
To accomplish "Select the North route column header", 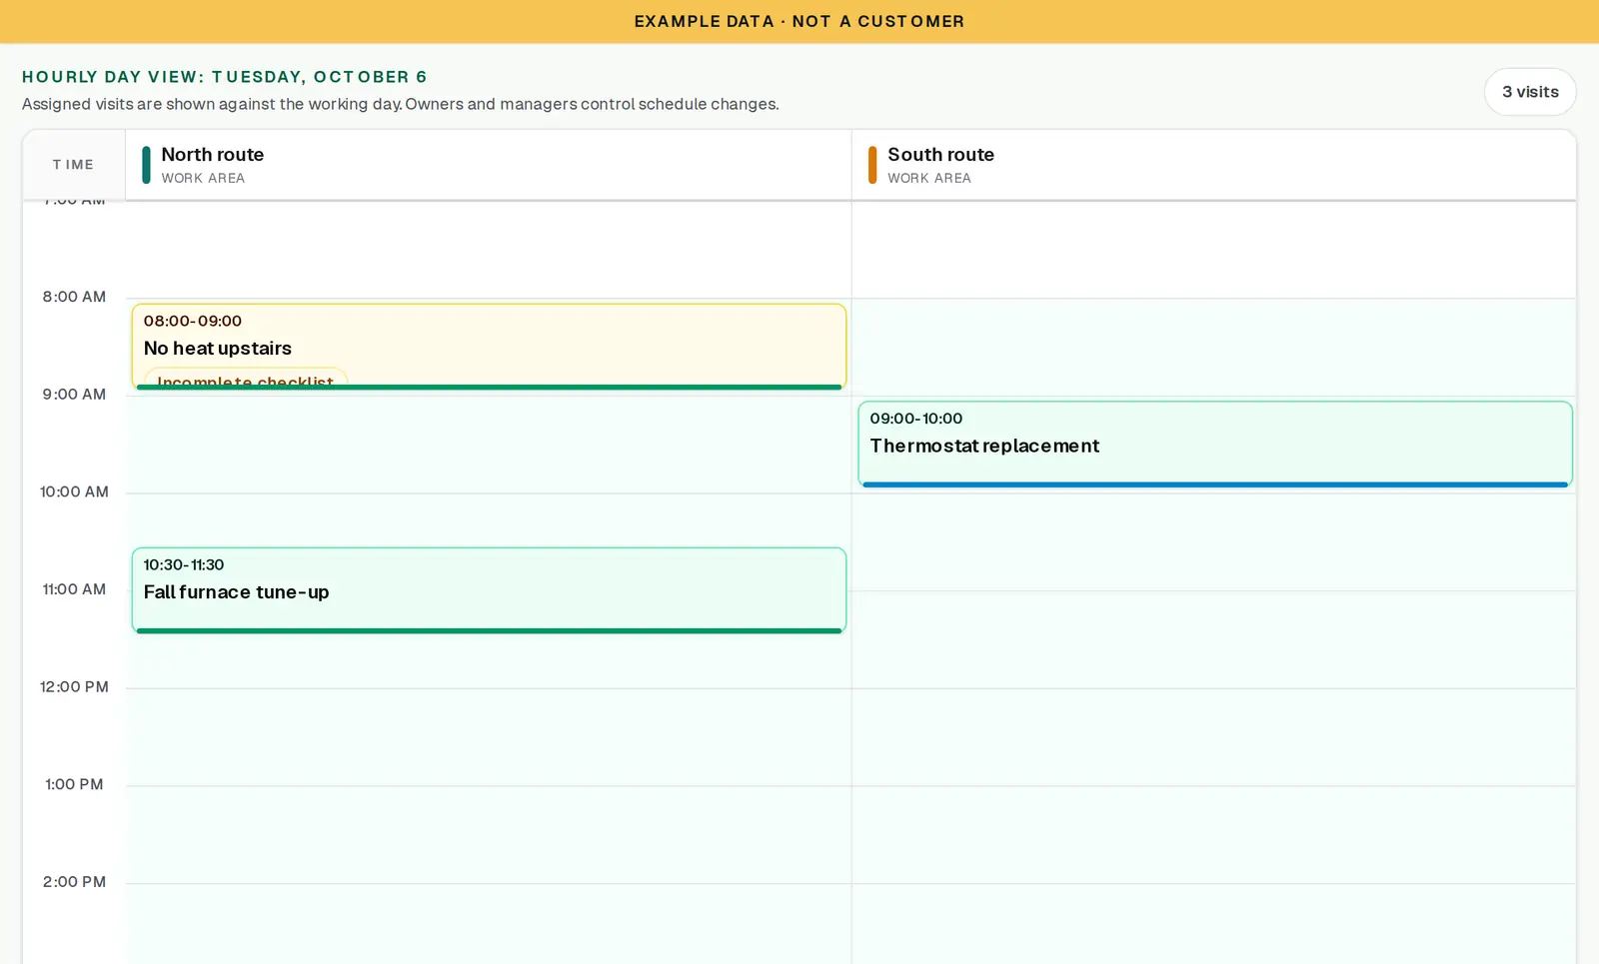I will (x=489, y=165).
